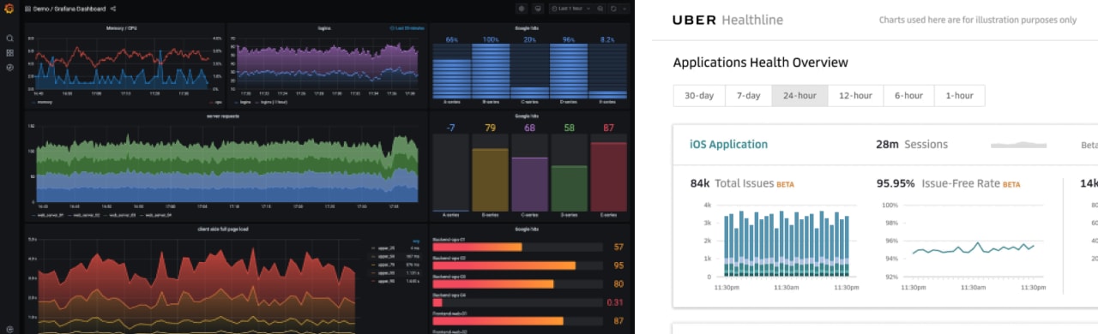This screenshot has height=334, width=1098.
Task: Click the Backend-ops-03 orange bar
Action: (x=493, y=283)
